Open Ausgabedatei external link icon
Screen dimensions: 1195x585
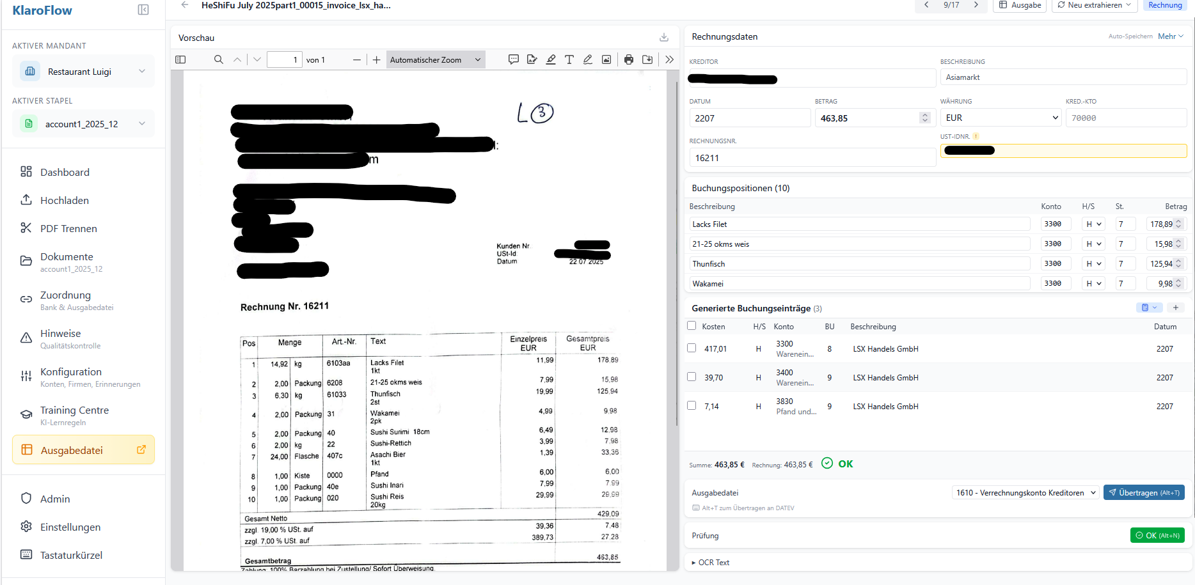click(x=141, y=449)
